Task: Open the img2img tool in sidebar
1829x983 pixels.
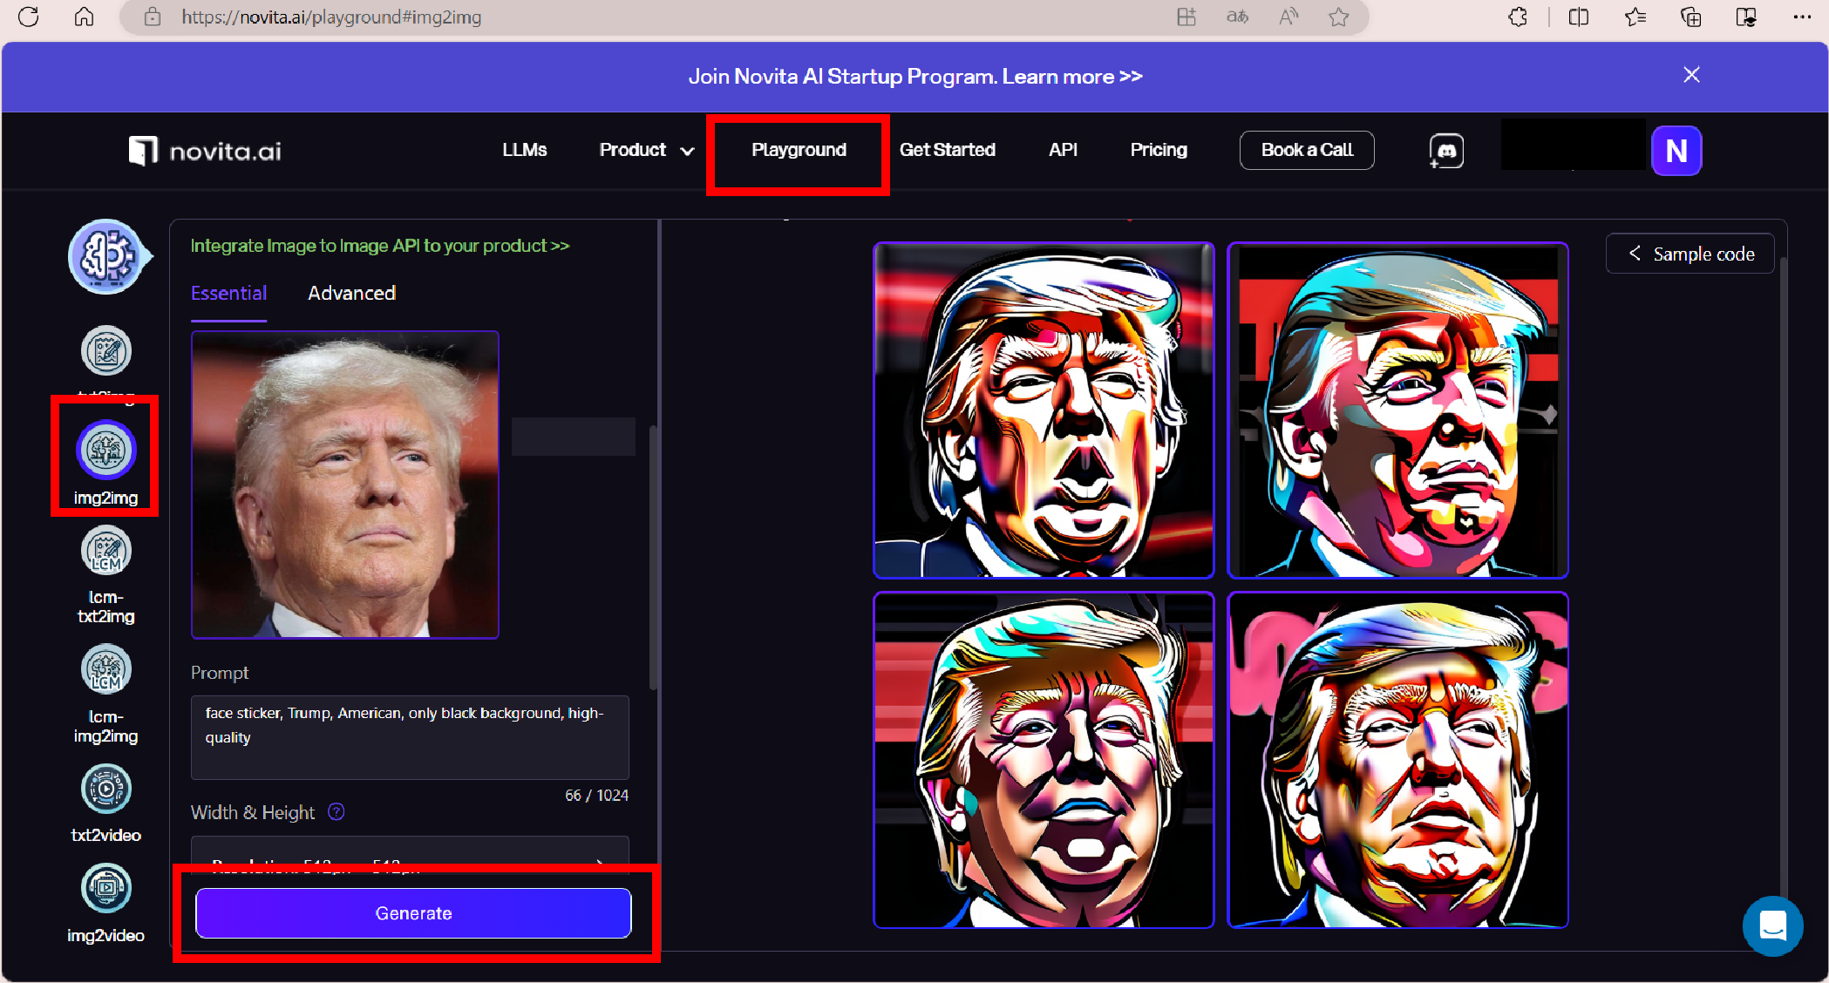Action: [x=105, y=451]
